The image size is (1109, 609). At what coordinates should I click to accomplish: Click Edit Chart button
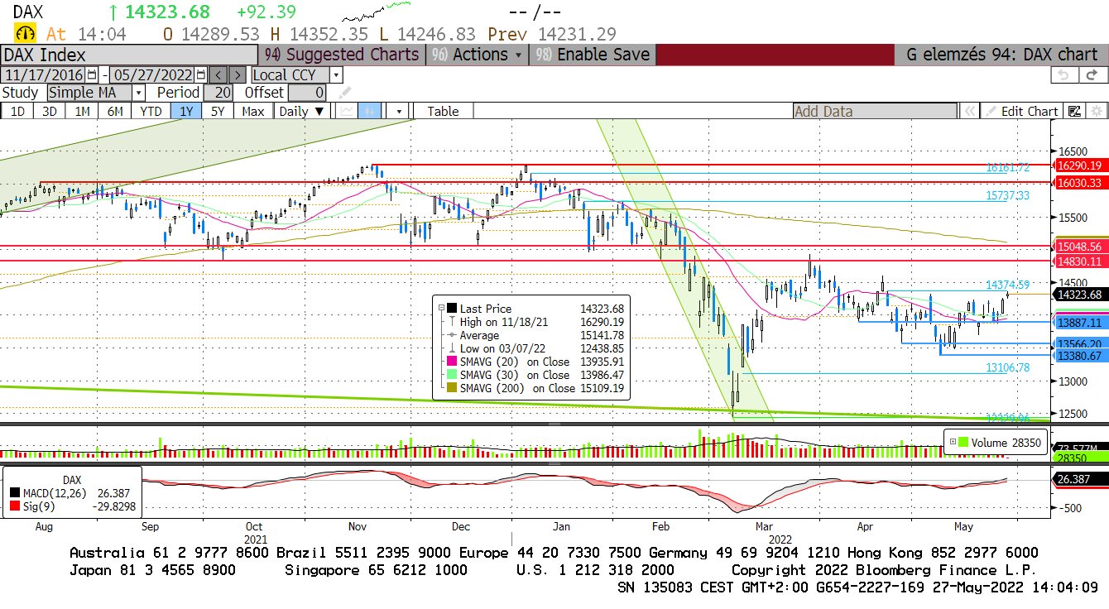tap(1021, 111)
